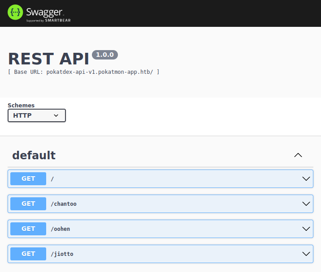Screen dimensions: 321x272
Task: Select the /jiotto endpoint path
Action: tap(62, 254)
